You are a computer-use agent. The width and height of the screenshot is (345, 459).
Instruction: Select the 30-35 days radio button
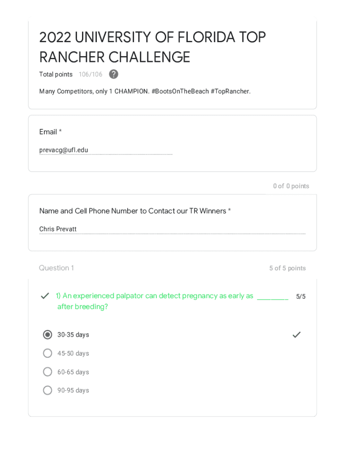click(47, 335)
